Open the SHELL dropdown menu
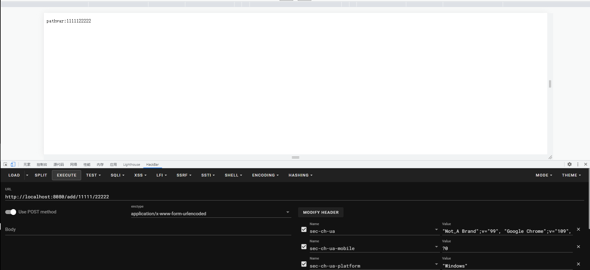The image size is (590, 270). [x=233, y=175]
